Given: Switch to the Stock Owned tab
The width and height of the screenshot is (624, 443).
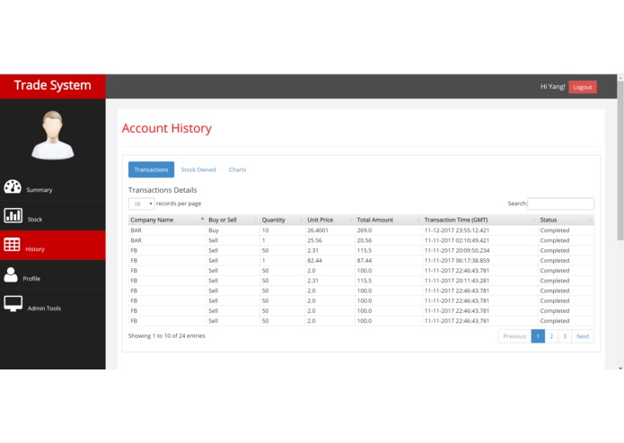Looking at the screenshot, I should [x=198, y=169].
